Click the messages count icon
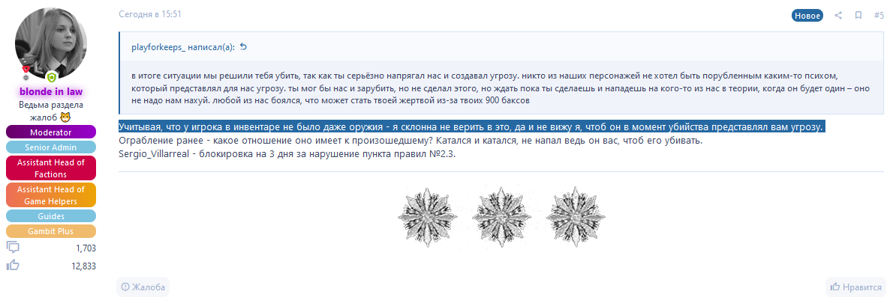This screenshot has height=306, width=893. [13, 248]
